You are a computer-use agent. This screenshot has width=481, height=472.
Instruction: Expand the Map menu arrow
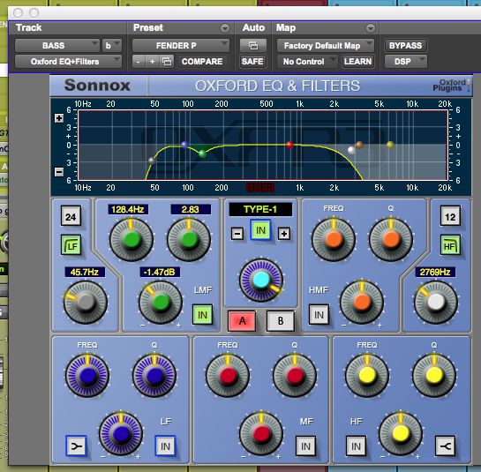point(371,28)
